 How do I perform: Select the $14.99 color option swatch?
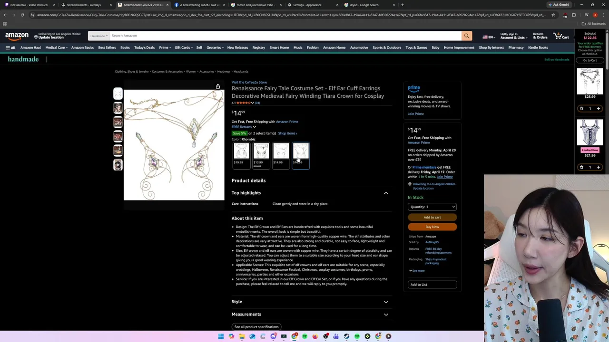pyautogui.click(x=281, y=156)
